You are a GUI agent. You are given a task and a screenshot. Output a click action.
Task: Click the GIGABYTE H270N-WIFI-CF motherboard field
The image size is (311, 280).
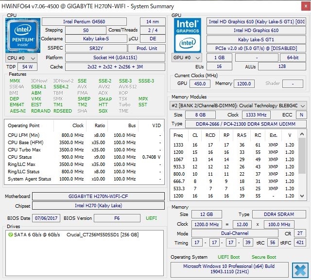(98, 196)
